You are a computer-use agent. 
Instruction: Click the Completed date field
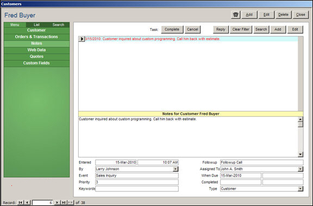click(x=241, y=182)
